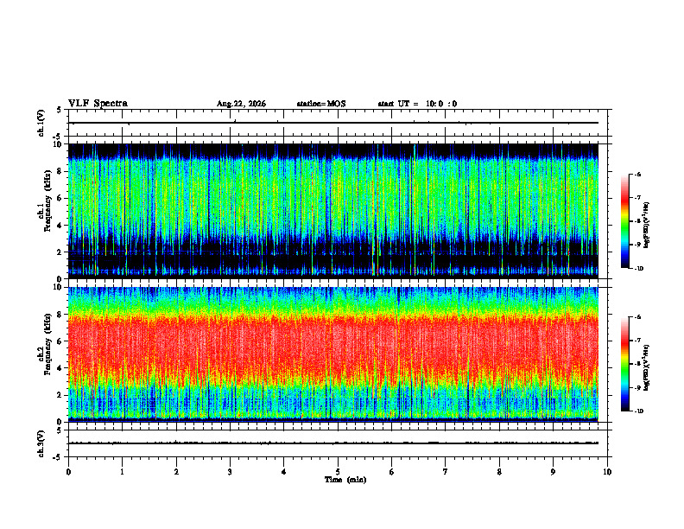The height and width of the screenshot is (529, 684).
Task: Click time axis tick label "10"
Action: [607, 472]
